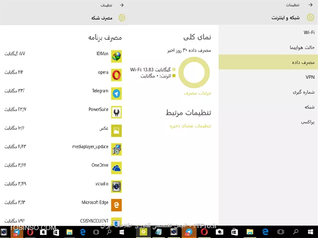Click the Wi-Fi 13.83 گیگابایت legend entry

[152, 70]
